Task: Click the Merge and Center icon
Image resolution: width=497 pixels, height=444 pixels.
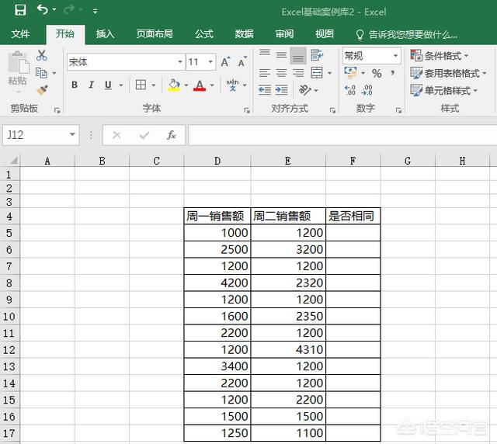Action: [x=317, y=73]
